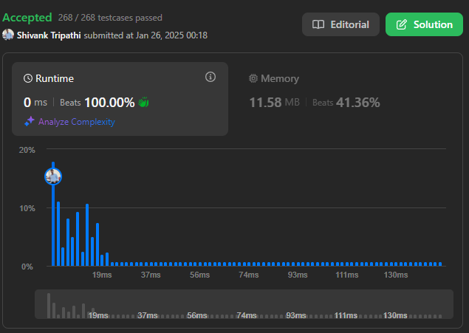Screen dimensions: 469x333
Task: Click 'submitted at Jan 26, 2025 00:18' text
Action: click(146, 35)
